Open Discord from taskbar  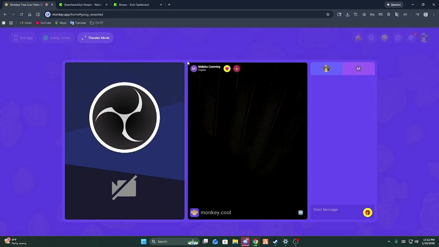(x=245, y=242)
